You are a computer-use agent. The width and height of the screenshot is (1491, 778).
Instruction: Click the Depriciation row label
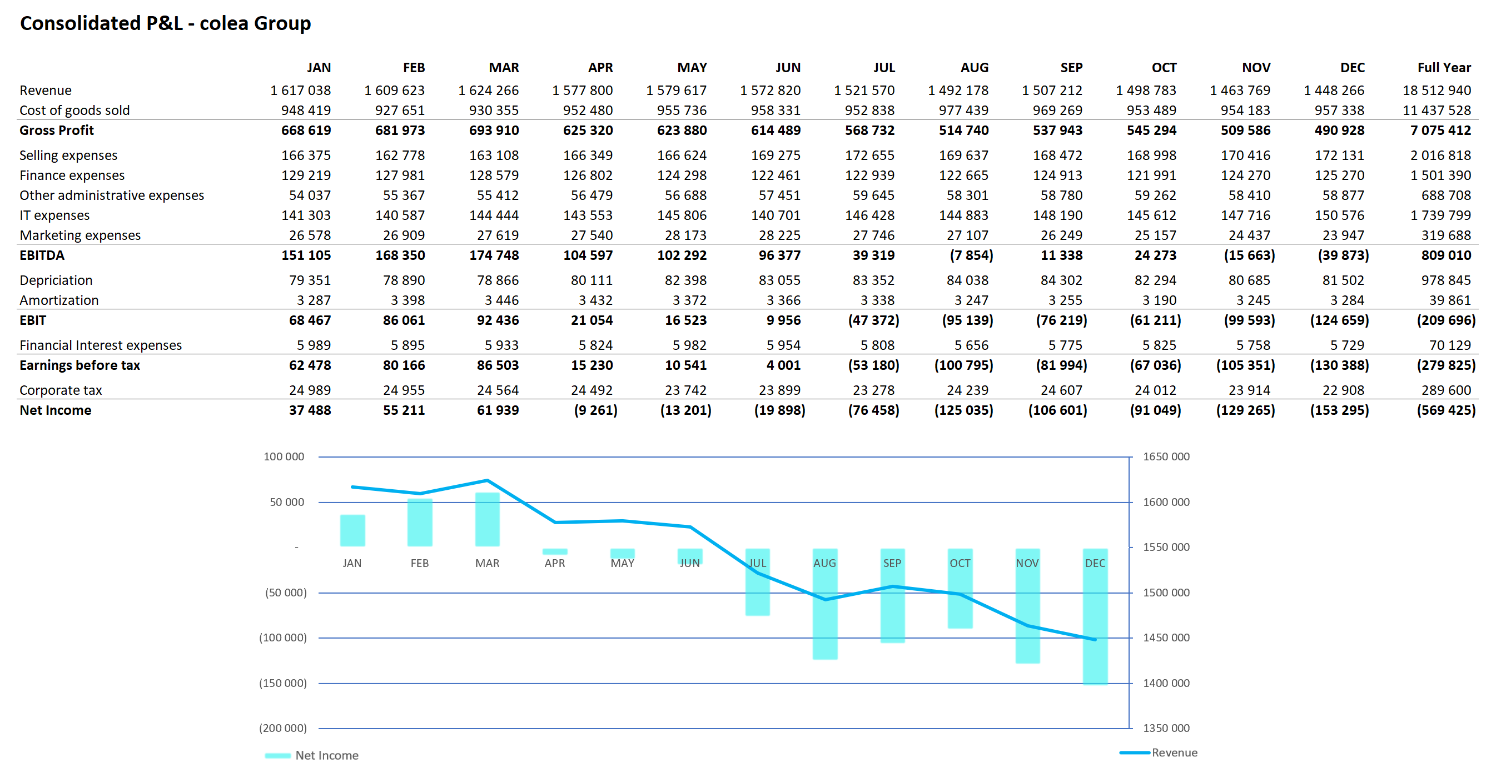pos(56,280)
